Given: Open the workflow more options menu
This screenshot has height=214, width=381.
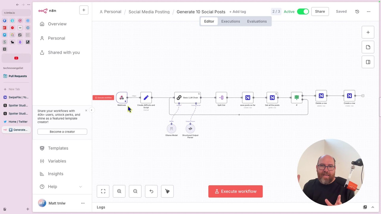Looking at the screenshot, I should click(x=368, y=12).
